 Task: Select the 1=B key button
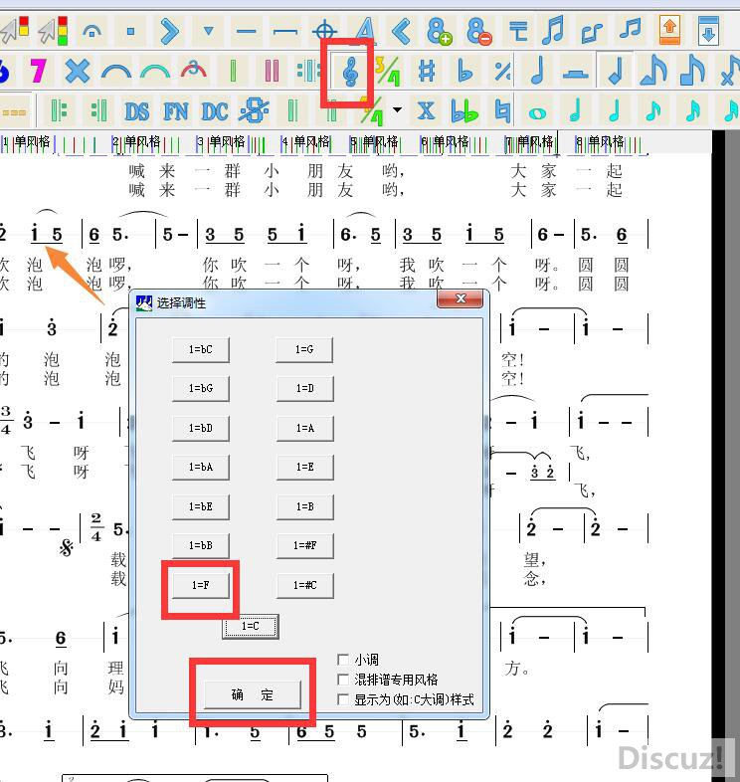(304, 506)
